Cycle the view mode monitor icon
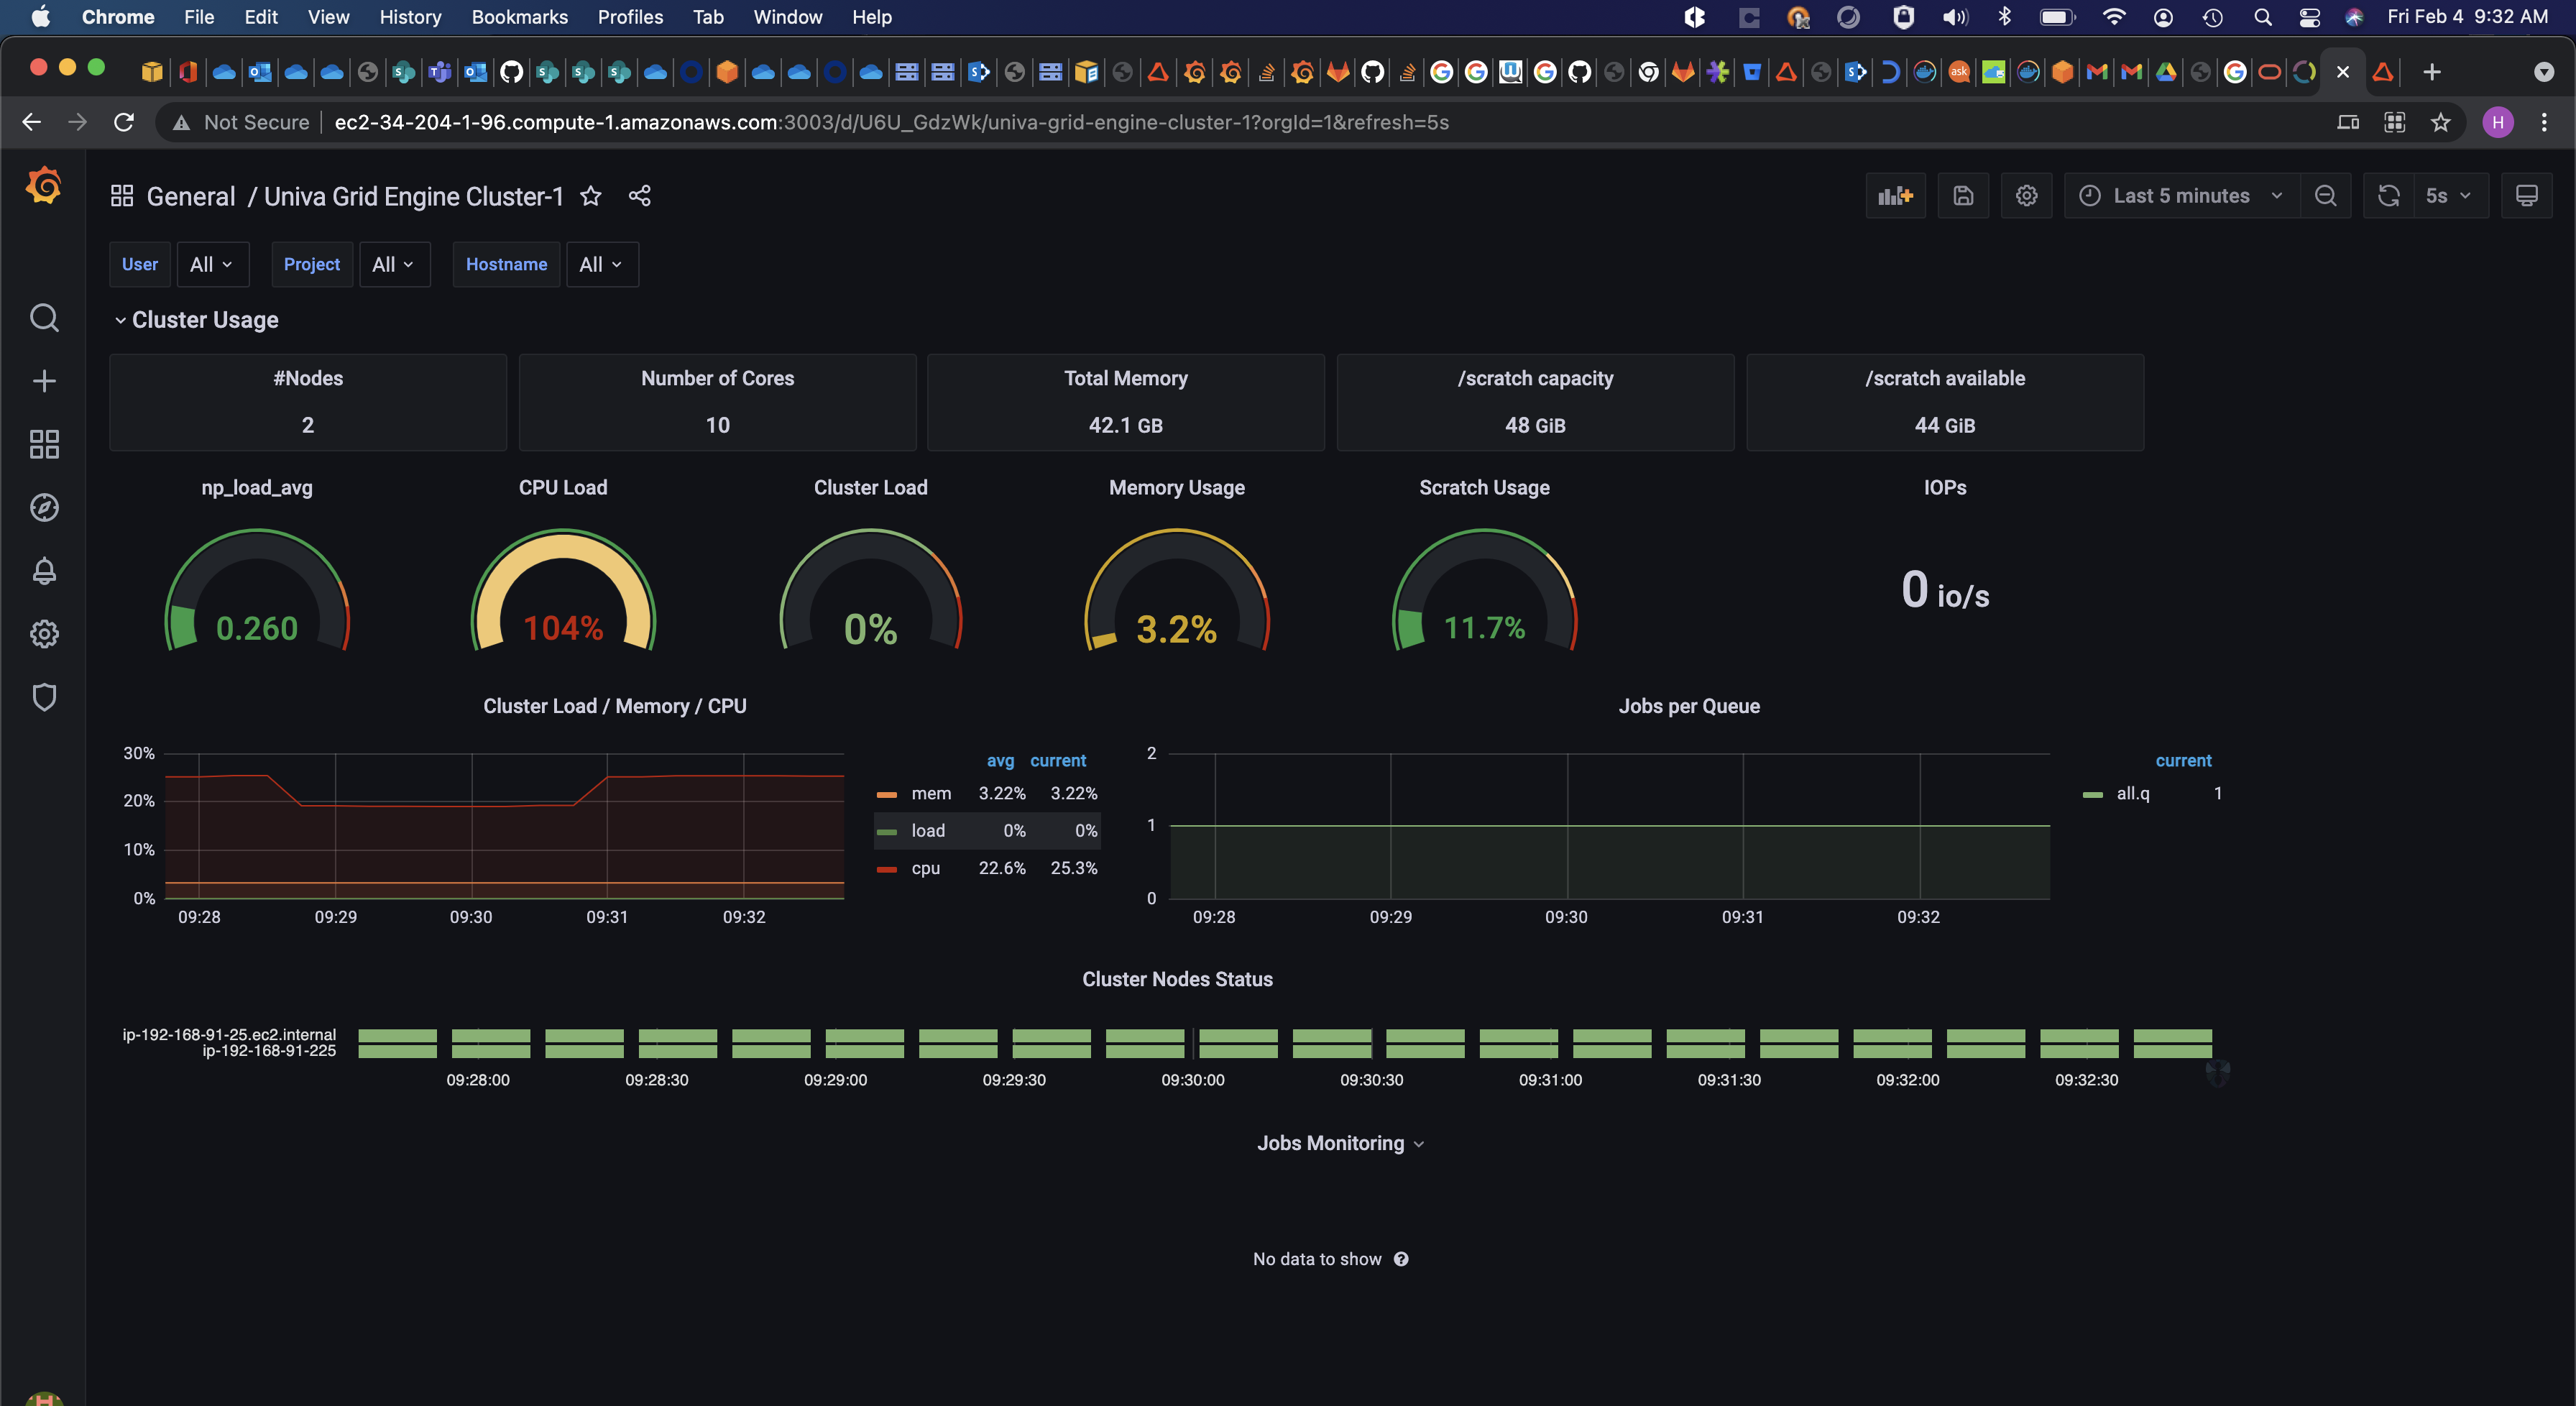Viewport: 2576px width, 1406px height. 2526,196
